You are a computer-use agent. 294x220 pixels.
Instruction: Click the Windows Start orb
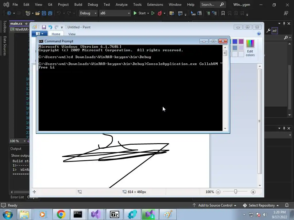tap(8, 214)
